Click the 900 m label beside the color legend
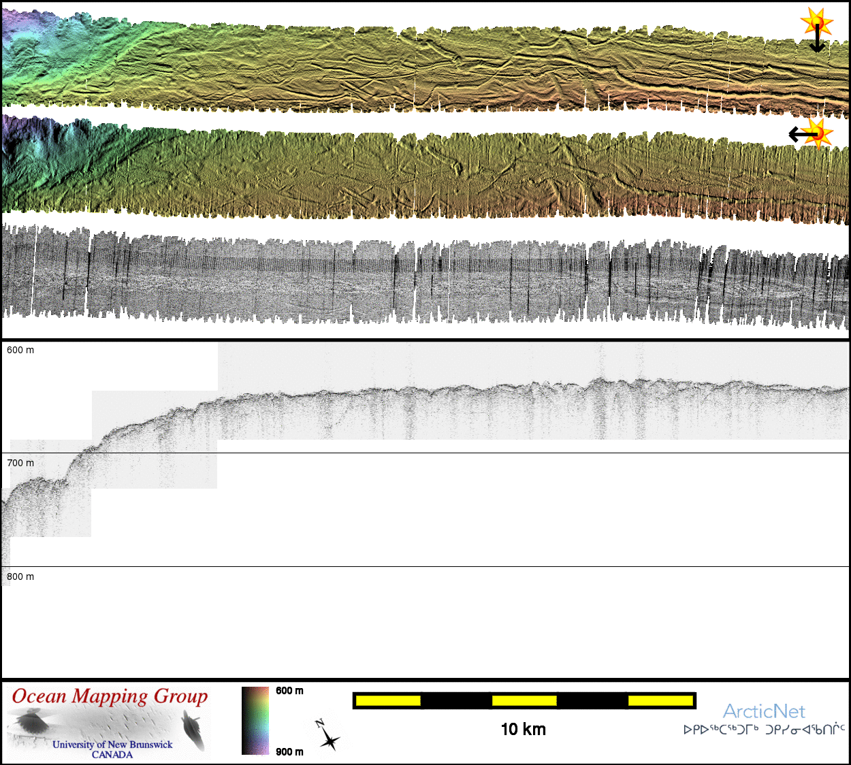Screen dimensions: 851x765 [289, 751]
